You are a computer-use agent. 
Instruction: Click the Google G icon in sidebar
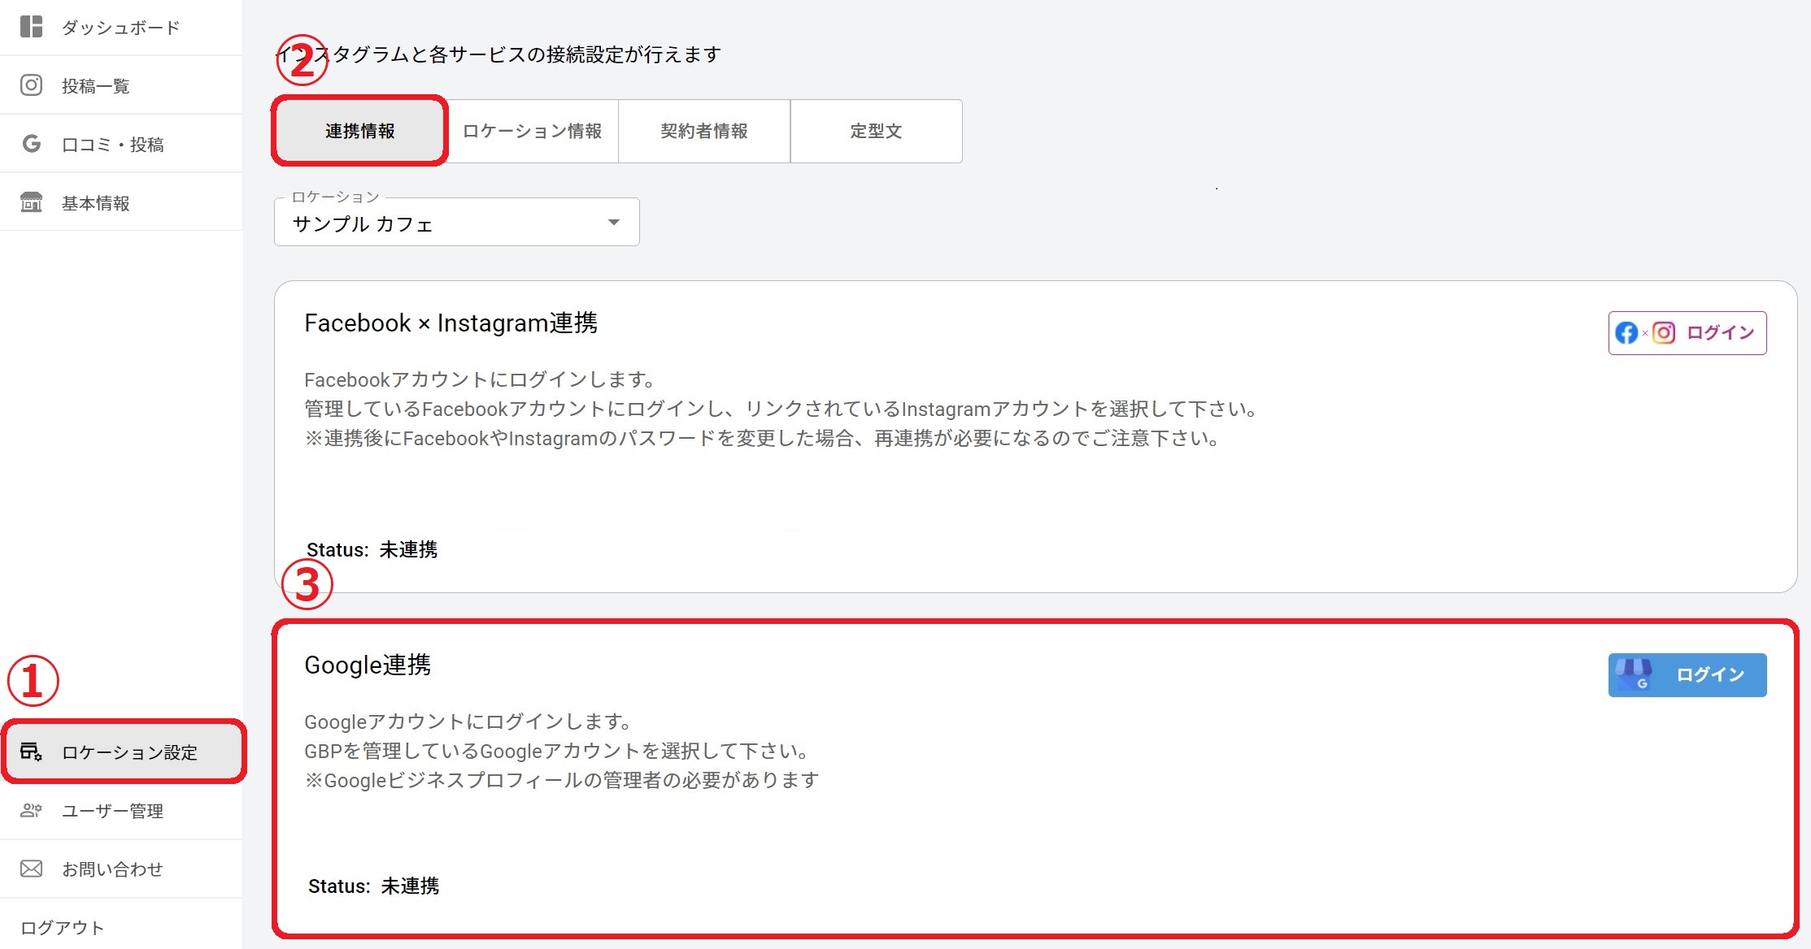point(31,144)
